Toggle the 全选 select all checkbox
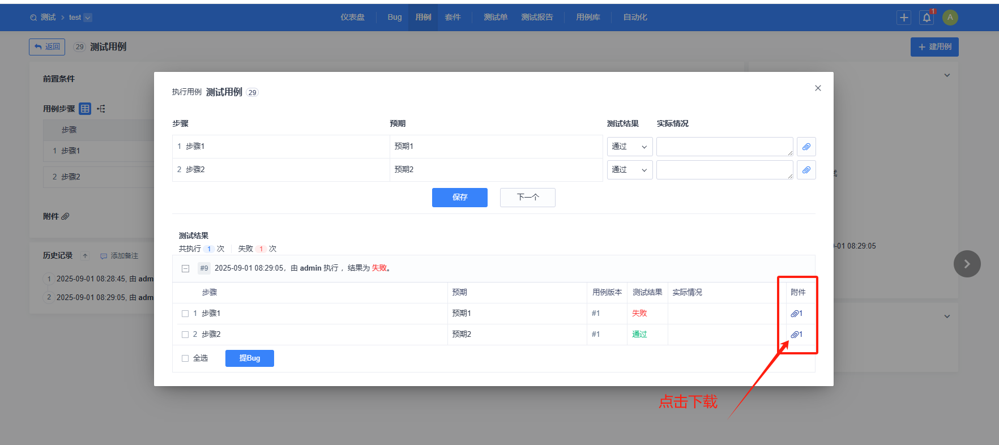999x445 pixels. pos(185,358)
